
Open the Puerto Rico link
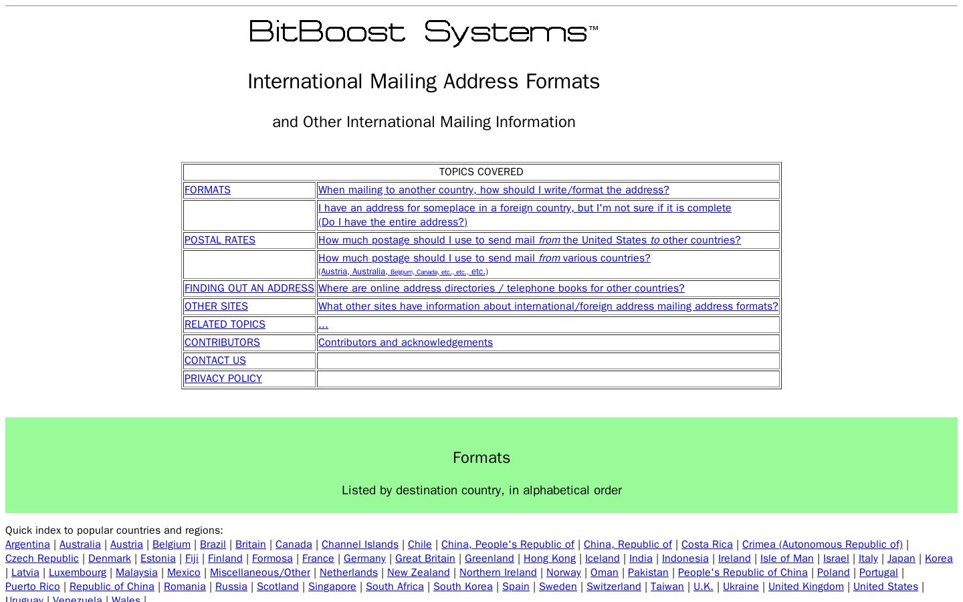point(33,587)
